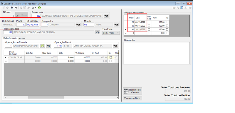235x113 pixels.
Task: Open the Transportadora lookup binoculars
Action: 98,32
